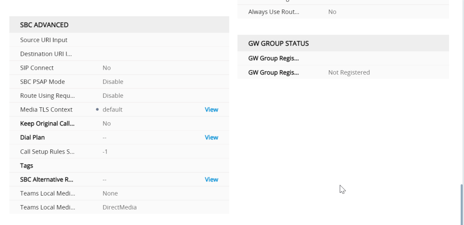The width and height of the screenshot is (464, 225).
Task: Click the Tags field row
Action: pos(27,166)
